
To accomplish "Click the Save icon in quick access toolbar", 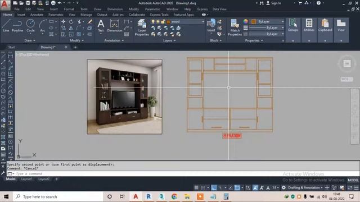I will [x=28, y=3].
